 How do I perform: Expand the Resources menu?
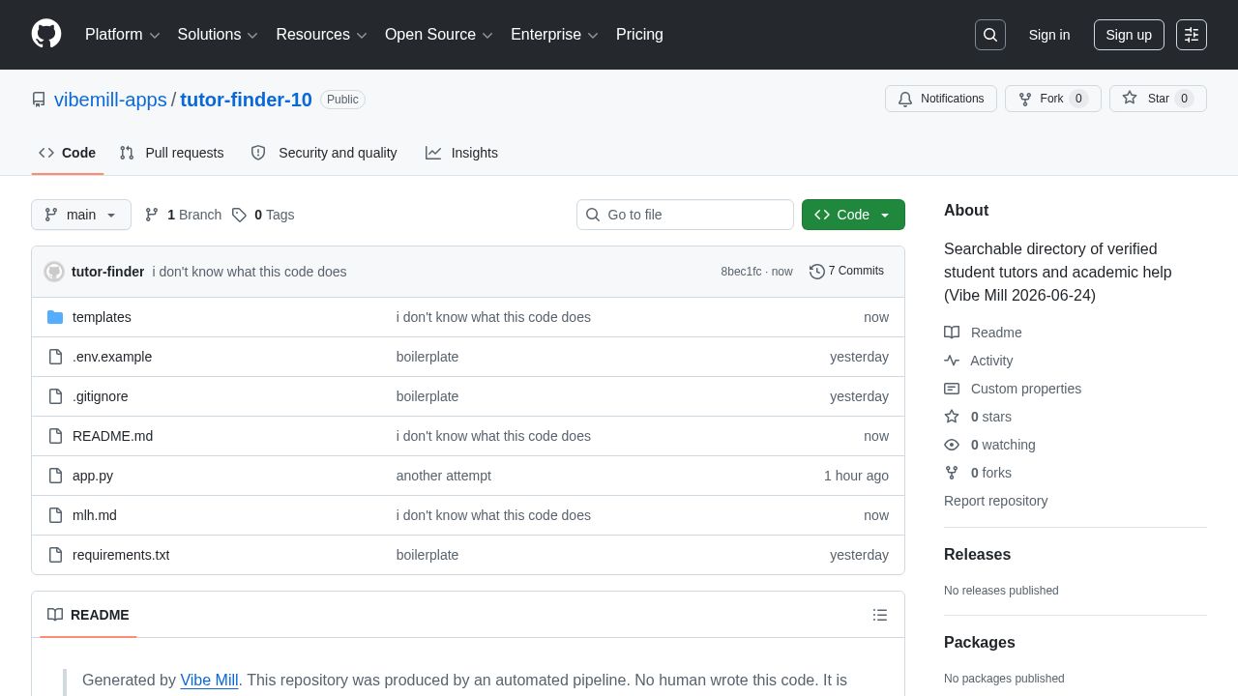tap(322, 35)
